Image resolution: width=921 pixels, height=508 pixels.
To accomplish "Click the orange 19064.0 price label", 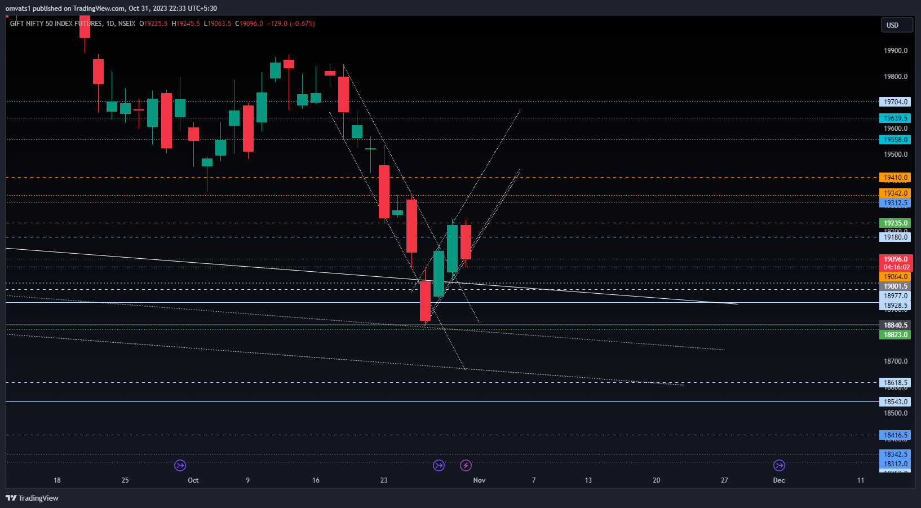I will click(895, 277).
